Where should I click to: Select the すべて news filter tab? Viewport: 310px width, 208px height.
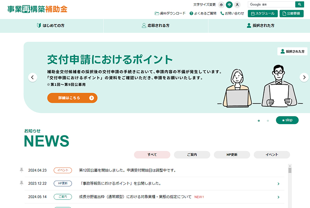(x=152, y=155)
